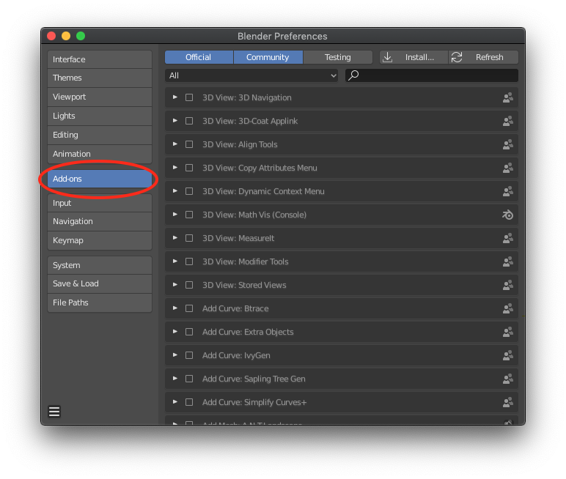Expand the MeasureIt add-on details
566x479 pixels.
(175, 238)
